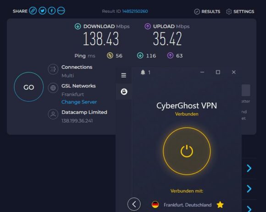Click the download arrow icon beside DOWNLOAD
The width and height of the screenshot is (266, 212).
pyautogui.click(x=78, y=27)
